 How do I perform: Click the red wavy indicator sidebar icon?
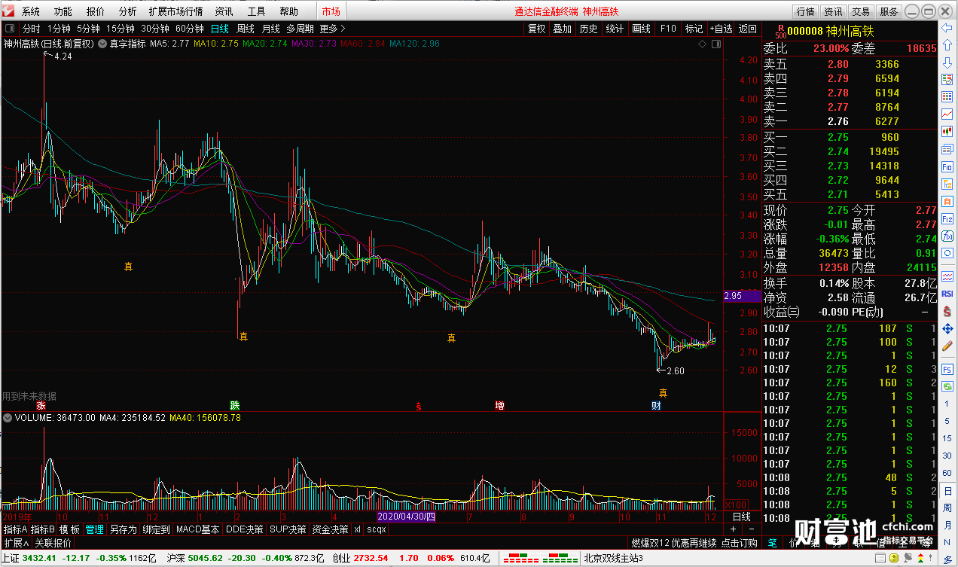(x=947, y=276)
